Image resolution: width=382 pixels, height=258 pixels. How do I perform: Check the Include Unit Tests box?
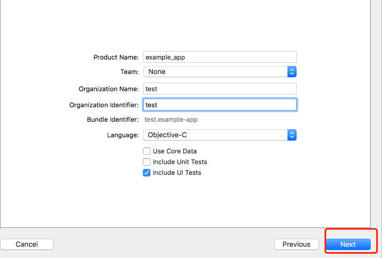(147, 162)
